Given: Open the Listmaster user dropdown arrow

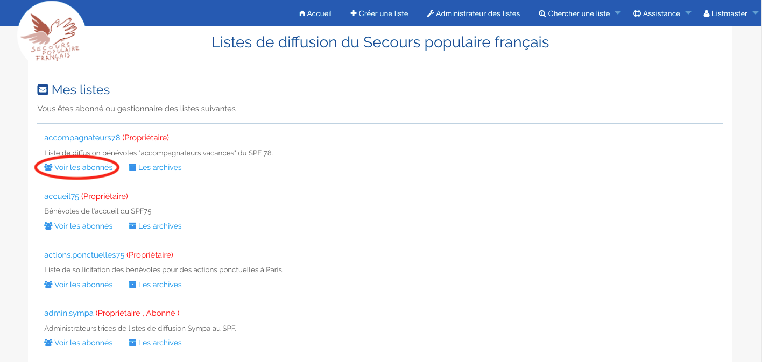Looking at the screenshot, I should pyautogui.click(x=755, y=13).
